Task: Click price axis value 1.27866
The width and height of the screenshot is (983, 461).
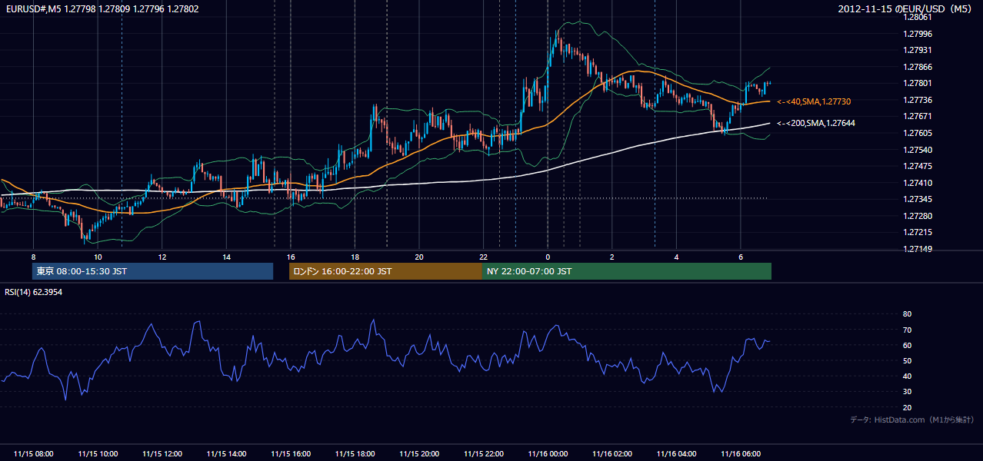Action: pyautogui.click(x=918, y=67)
